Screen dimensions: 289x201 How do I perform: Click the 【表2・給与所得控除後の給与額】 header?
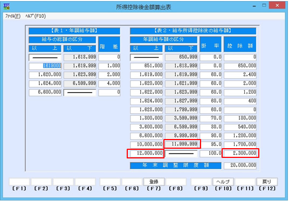[193, 31]
